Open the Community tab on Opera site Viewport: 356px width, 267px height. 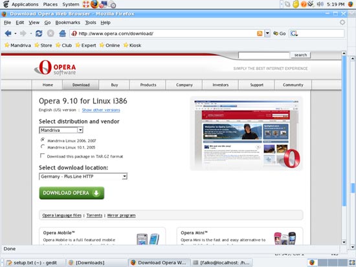click(293, 85)
